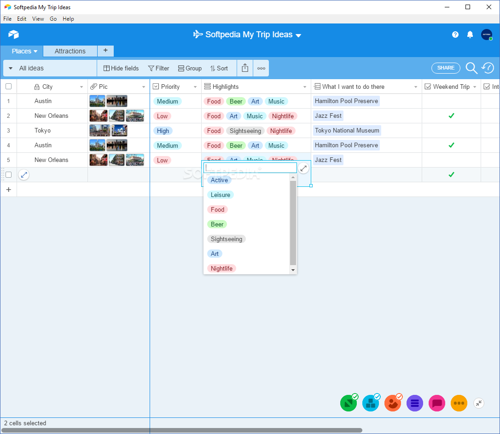Open the revision history clock icon
This screenshot has width=500, height=434.
[488, 68]
